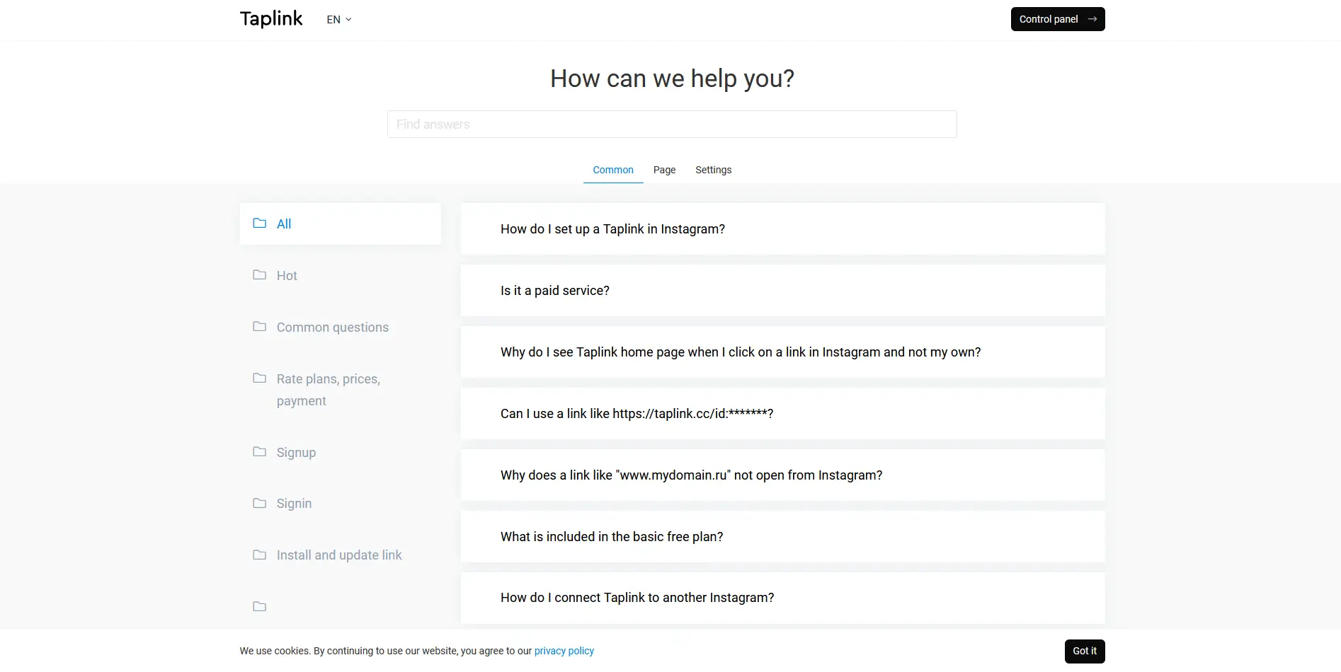
Task: Click the folder icon next to Hot
Action: pos(260,274)
